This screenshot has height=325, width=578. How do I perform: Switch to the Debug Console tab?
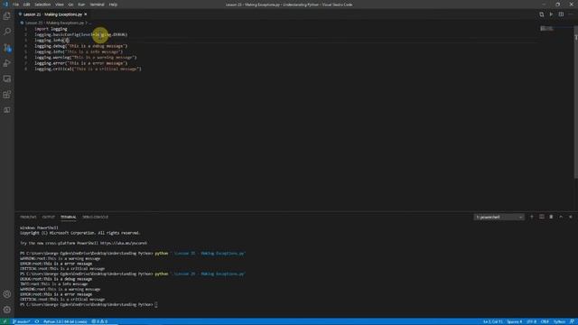coord(95,217)
